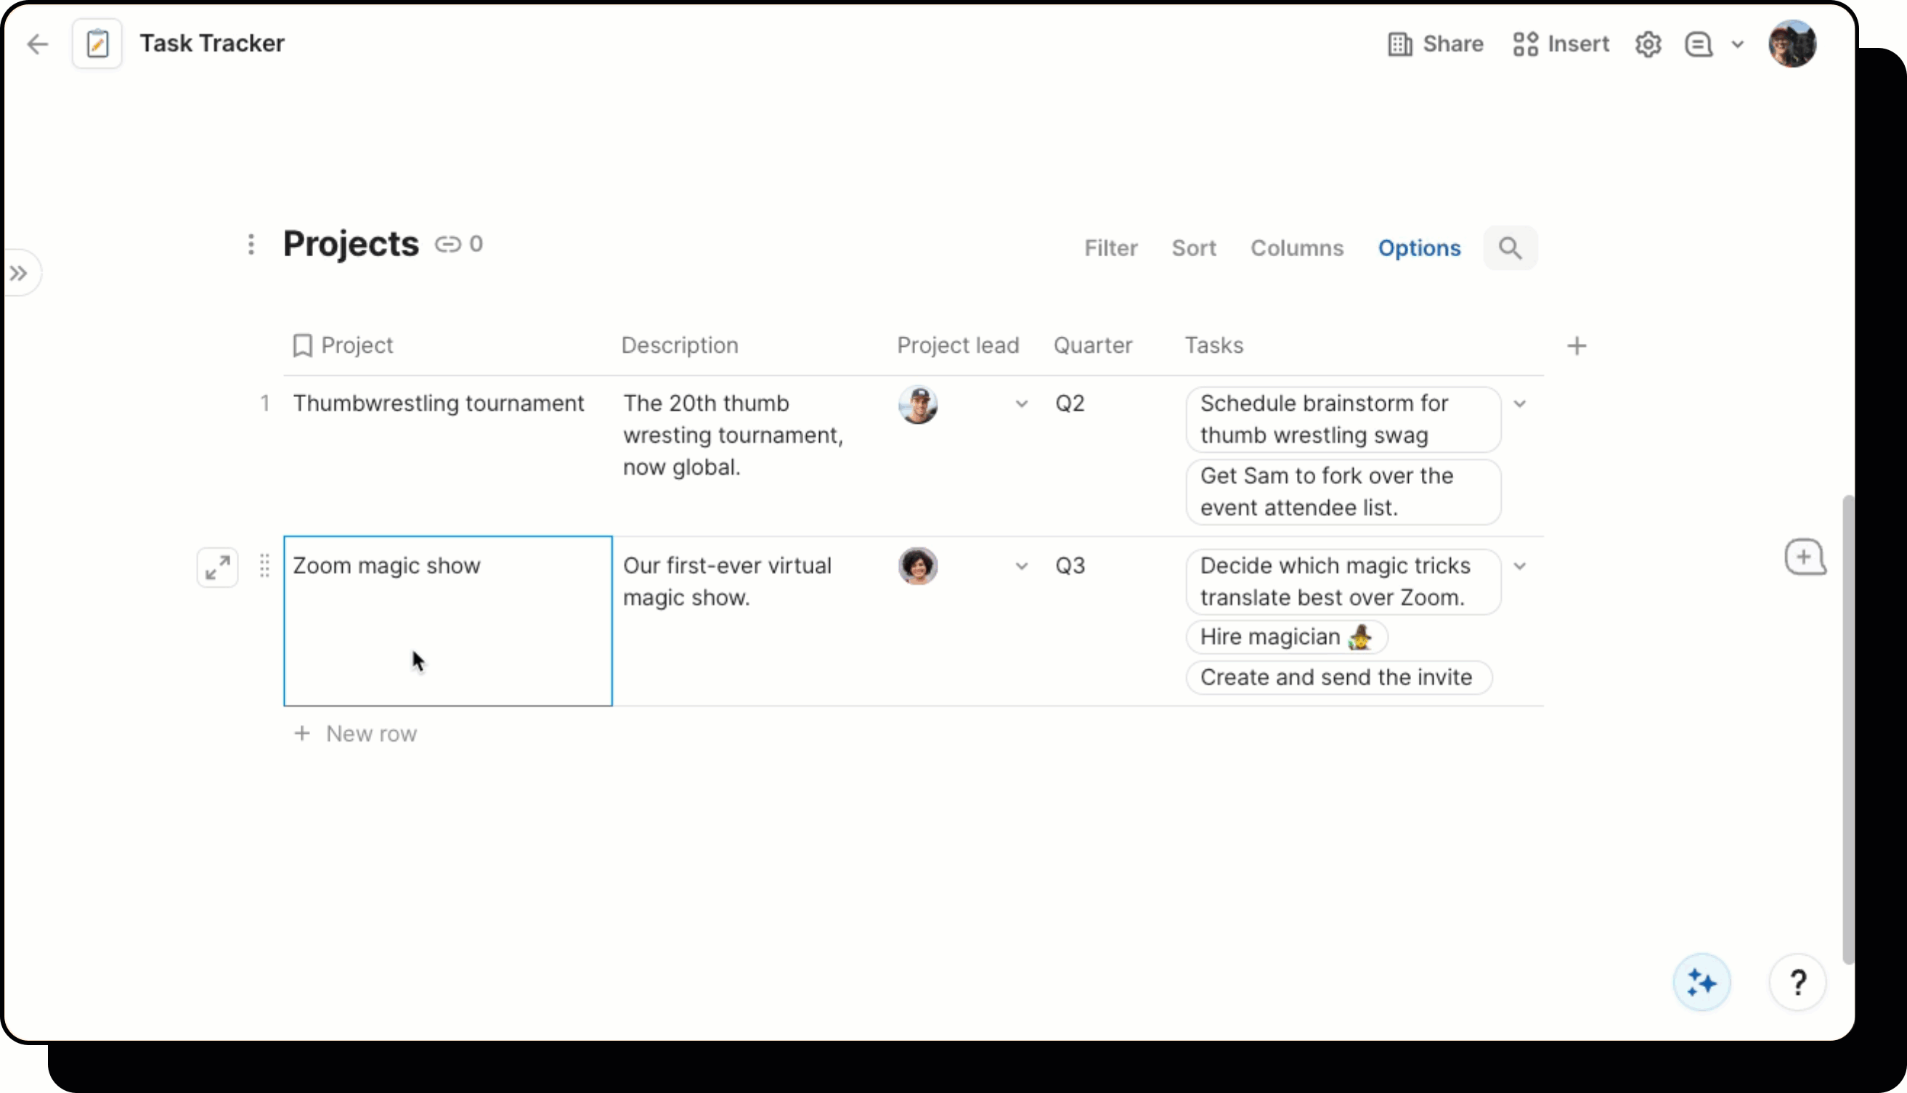Open Thumbwrestling project lead dropdown
Screen dimensions: 1907x1093
click(1022, 405)
